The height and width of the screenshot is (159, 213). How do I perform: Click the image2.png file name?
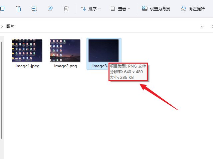point(66,66)
